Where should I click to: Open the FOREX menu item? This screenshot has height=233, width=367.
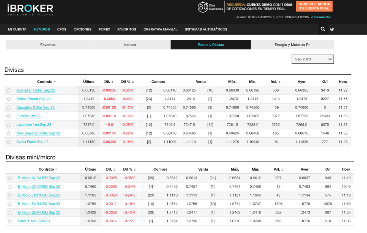(x=104, y=29)
